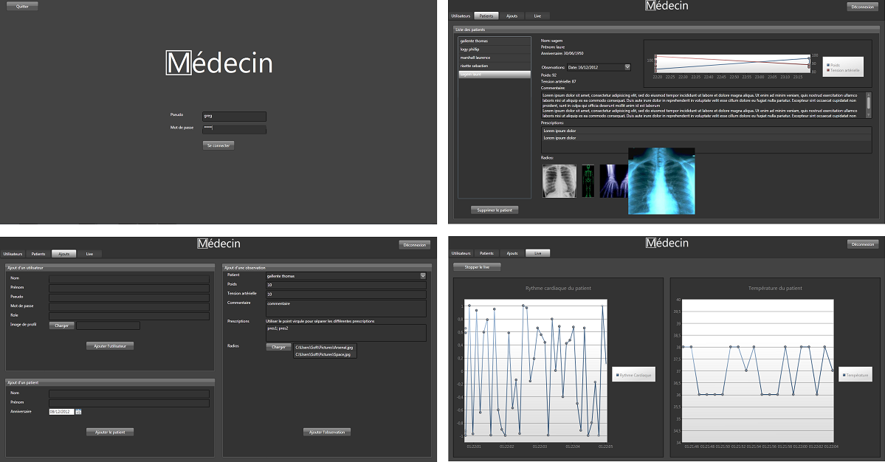Click Déconnexion on the add-forms screen
The width and height of the screenshot is (885, 462).
[414, 245]
